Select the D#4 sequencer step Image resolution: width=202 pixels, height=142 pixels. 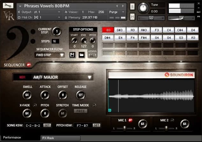108,38
